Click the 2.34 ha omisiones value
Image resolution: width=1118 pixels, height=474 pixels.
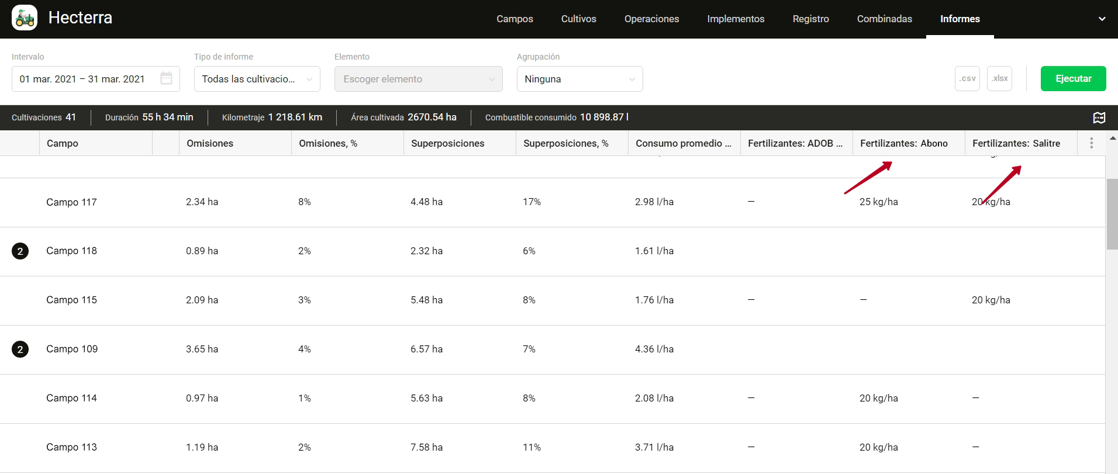tap(202, 202)
